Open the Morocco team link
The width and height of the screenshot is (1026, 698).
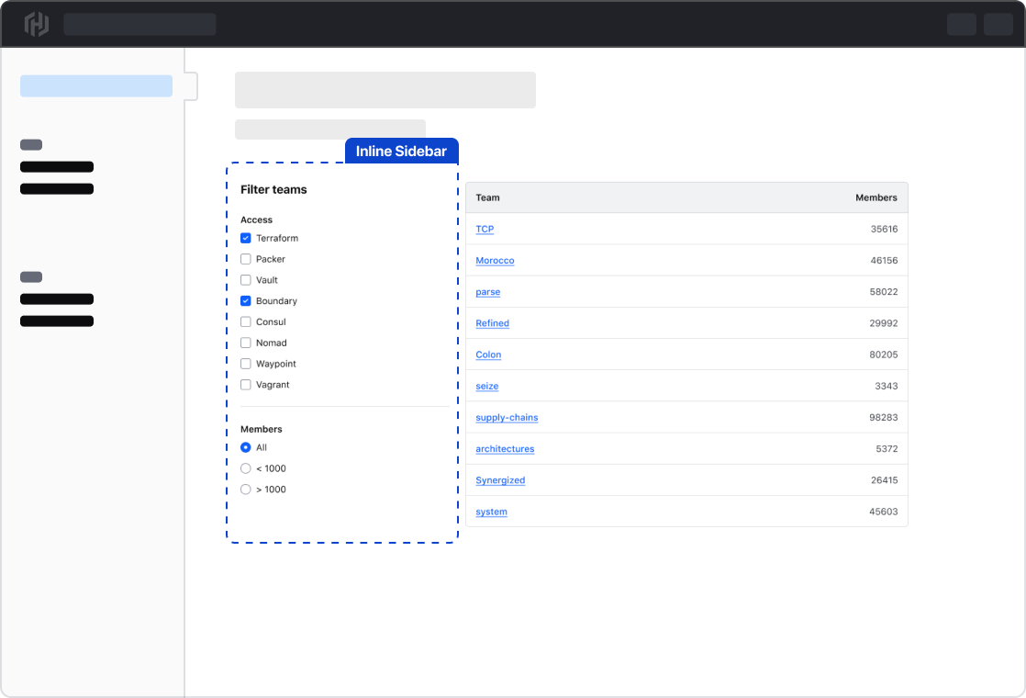(x=495, y=261)
